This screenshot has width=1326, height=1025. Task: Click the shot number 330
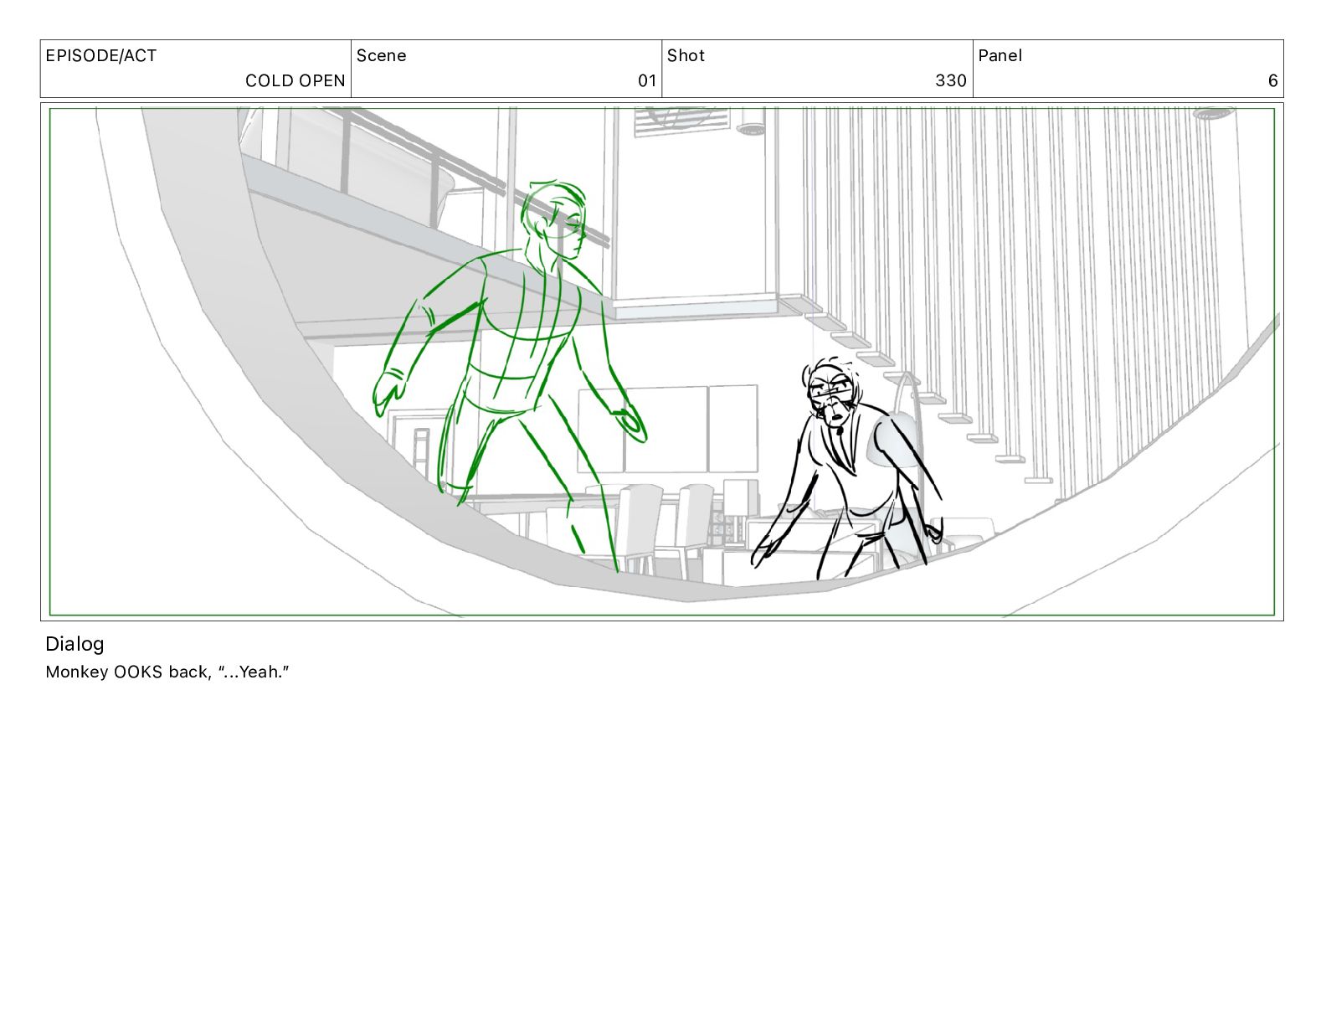950,81
